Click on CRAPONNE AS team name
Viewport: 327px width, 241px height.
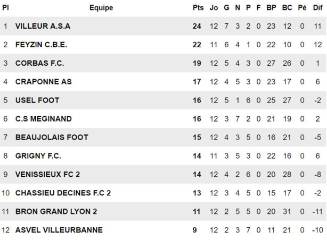43,82
